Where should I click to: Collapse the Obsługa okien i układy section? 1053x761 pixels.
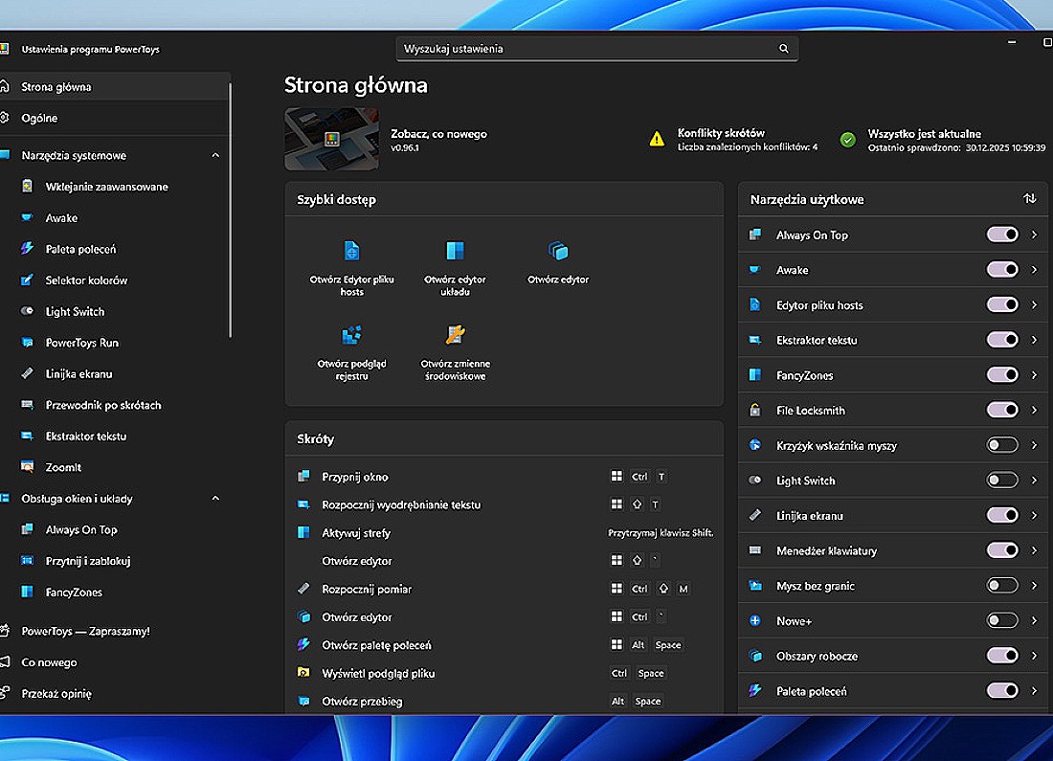(215, 499)
